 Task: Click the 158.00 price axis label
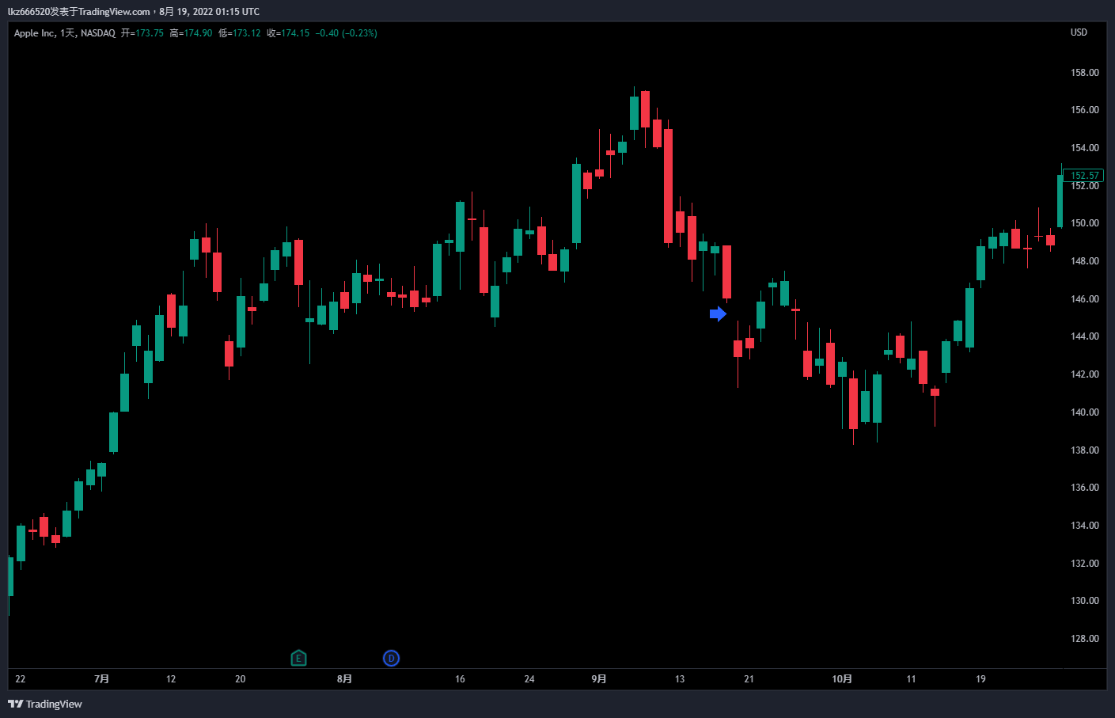[x=1084, y=73]
